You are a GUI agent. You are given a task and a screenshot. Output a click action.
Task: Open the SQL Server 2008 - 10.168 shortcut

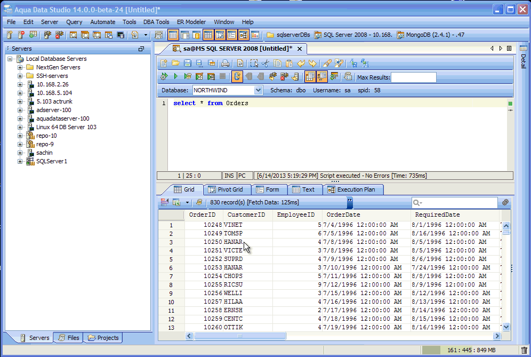click(x=353, y=35)
